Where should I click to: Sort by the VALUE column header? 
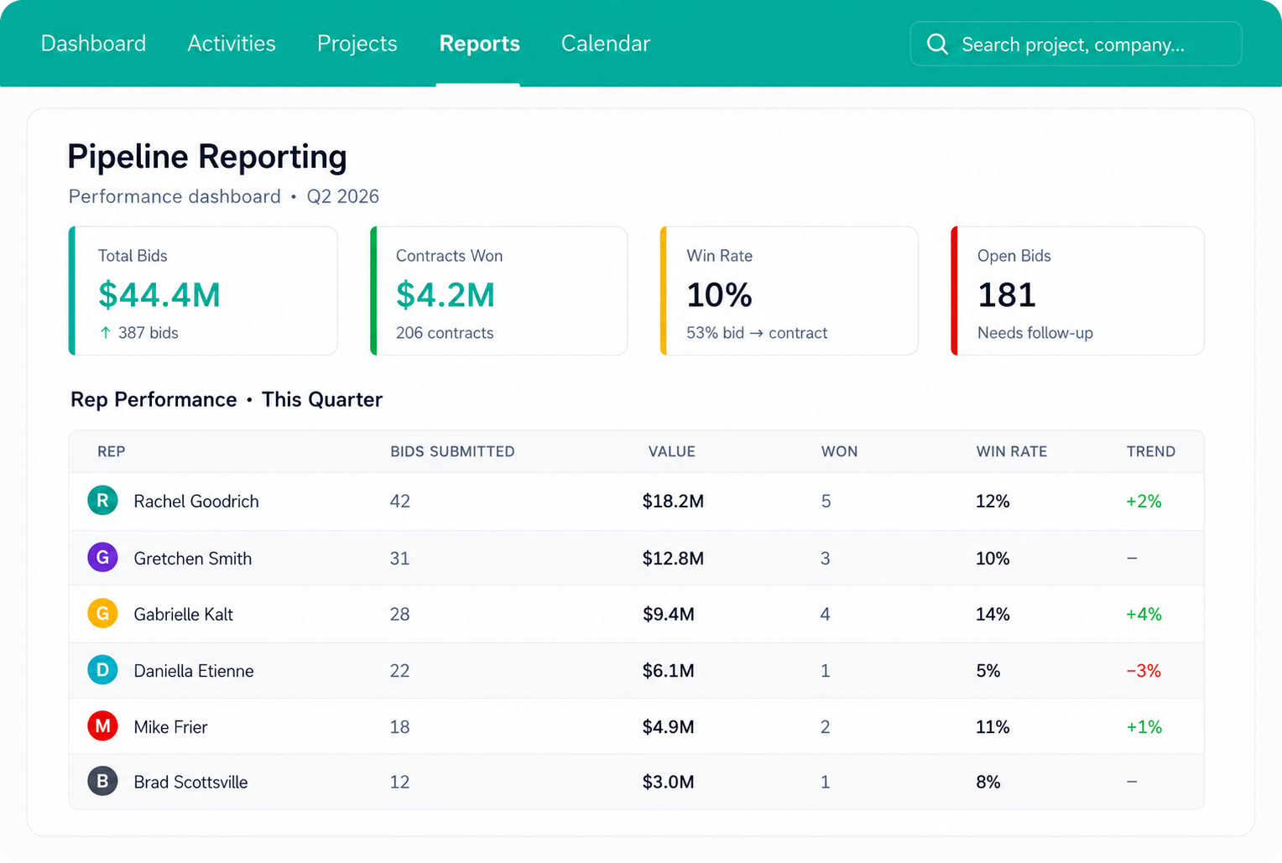click(x=672, y=451)
